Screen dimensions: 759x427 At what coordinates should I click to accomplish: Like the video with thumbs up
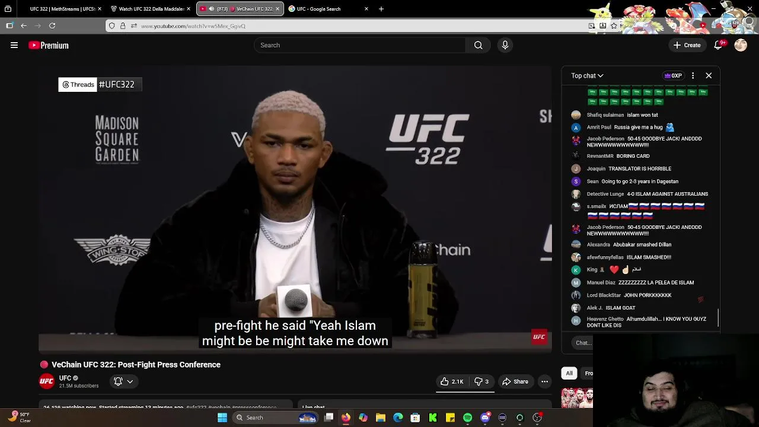point(452,381)
